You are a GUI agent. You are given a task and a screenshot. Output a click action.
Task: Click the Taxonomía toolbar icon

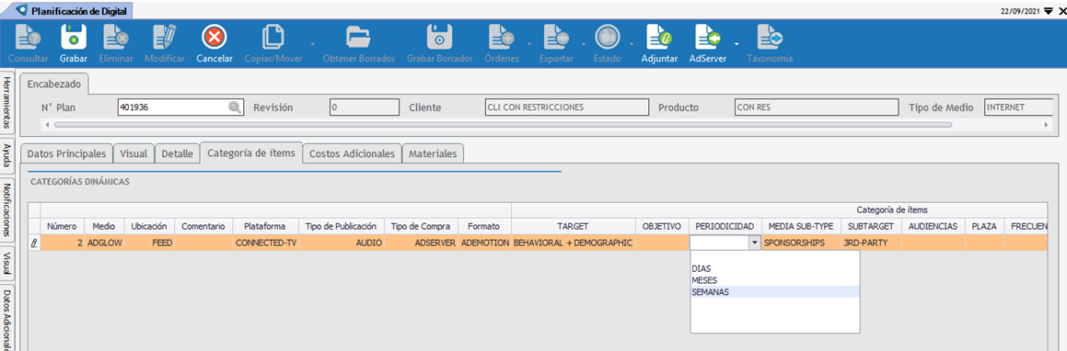click(770, 38)
